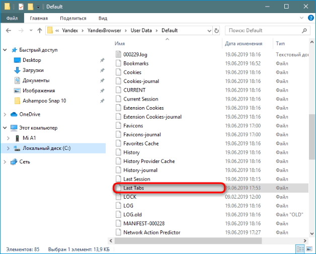Unpin Ashampoo Snap 10 via its pin icon
The width and height of the screenshot is (316, 254).
[102, 101]
